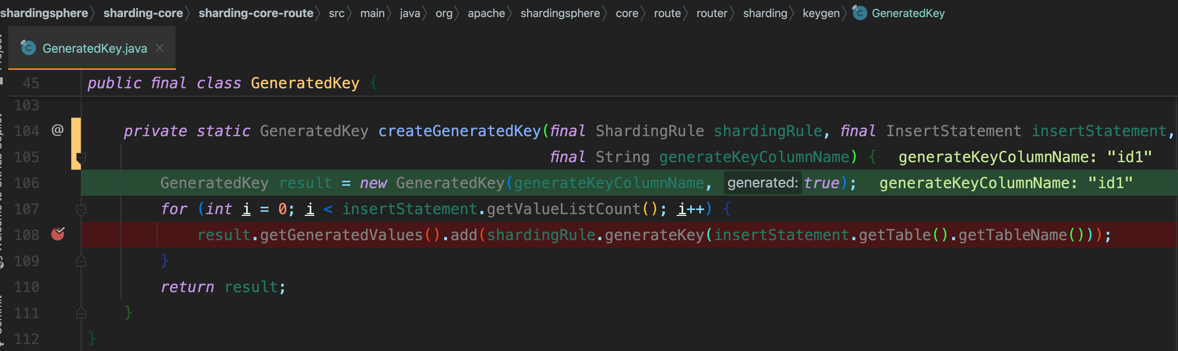Click the fold end marker on line 109
Viewport: 1178px width, 351px height.
[81, 261]
